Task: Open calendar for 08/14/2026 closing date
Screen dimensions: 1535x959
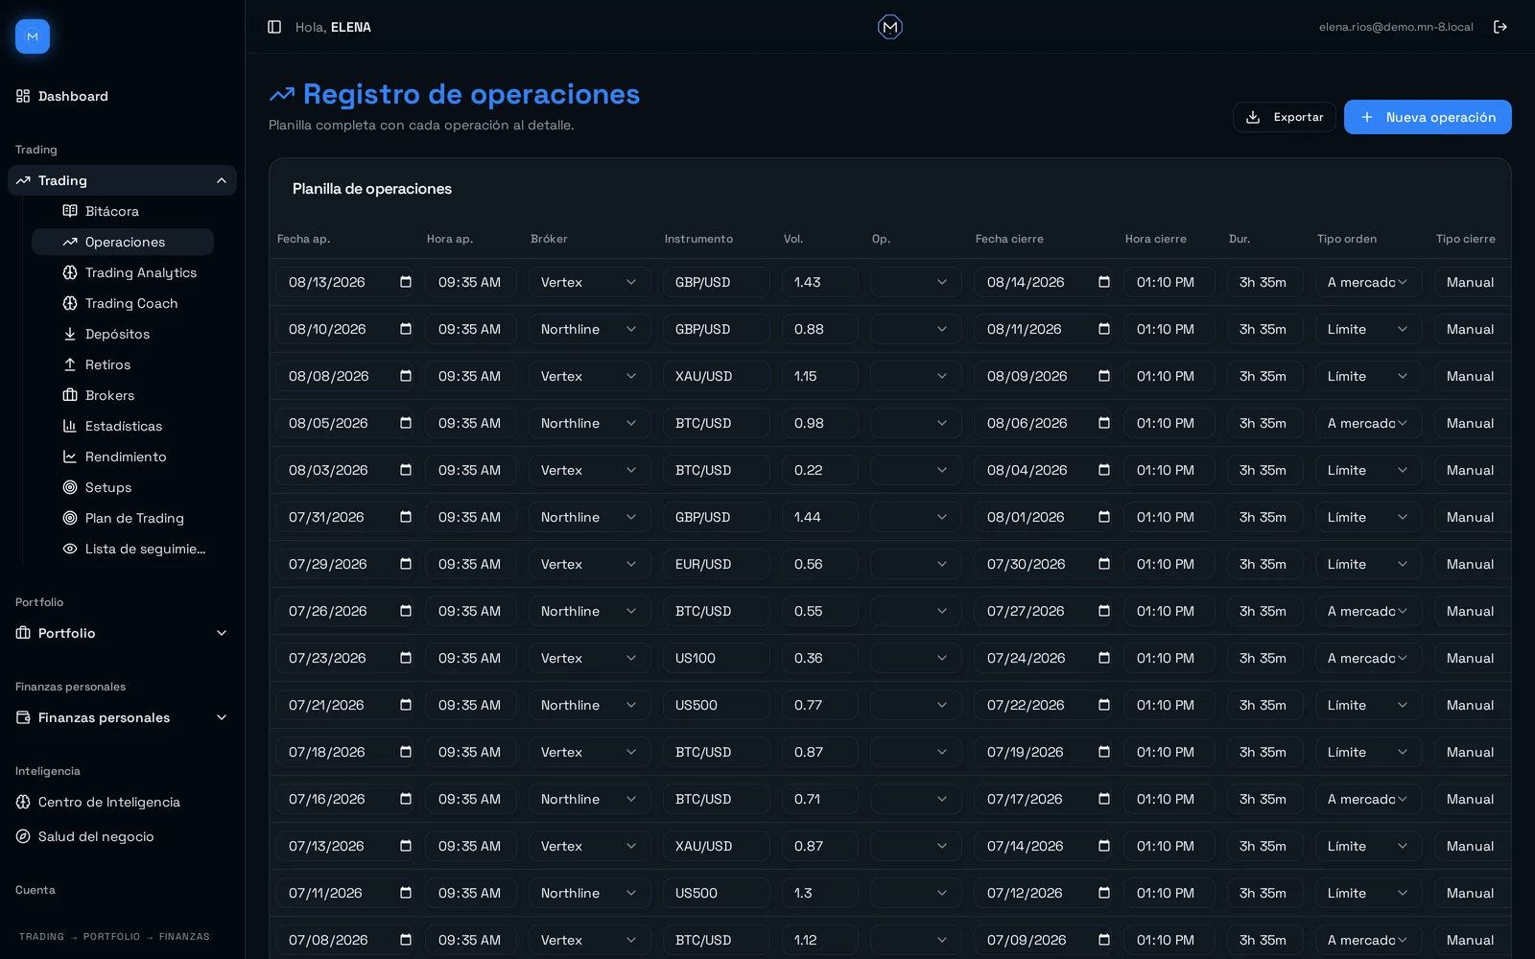Action: tap(1104, 282)
